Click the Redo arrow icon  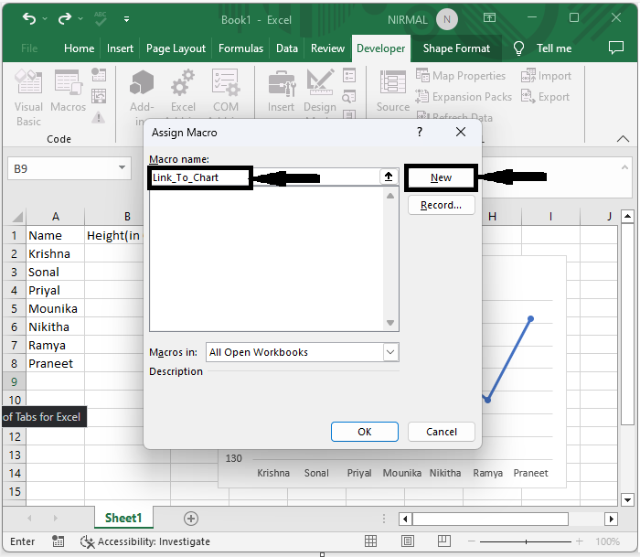coord(65,18)
